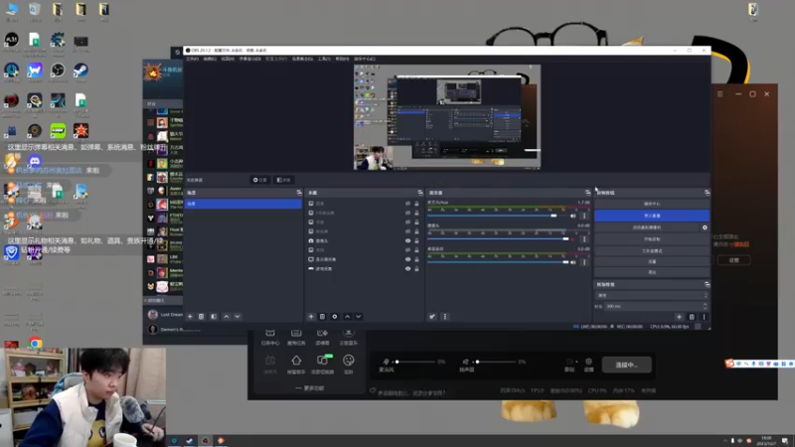Open OBS Studio shortcut on desktop
Viewport: 795px width, 447px height.
tap(58, 71)
